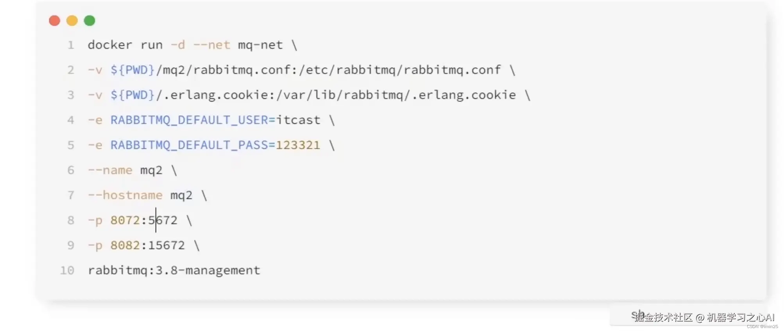
Task: Click line number 10 in gutter
Action: tap(67, 270)
